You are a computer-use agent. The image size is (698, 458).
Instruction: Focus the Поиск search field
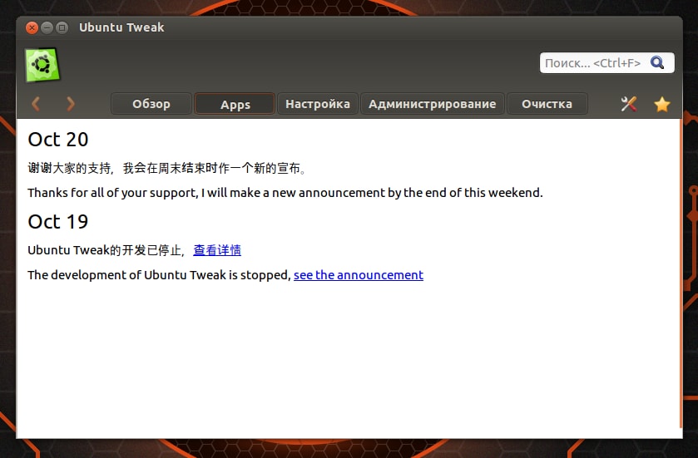pos(606,62)
